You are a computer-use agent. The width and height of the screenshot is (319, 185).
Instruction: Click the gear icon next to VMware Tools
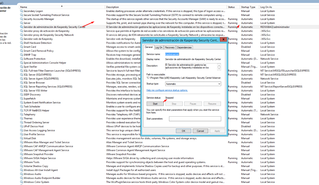22,162
